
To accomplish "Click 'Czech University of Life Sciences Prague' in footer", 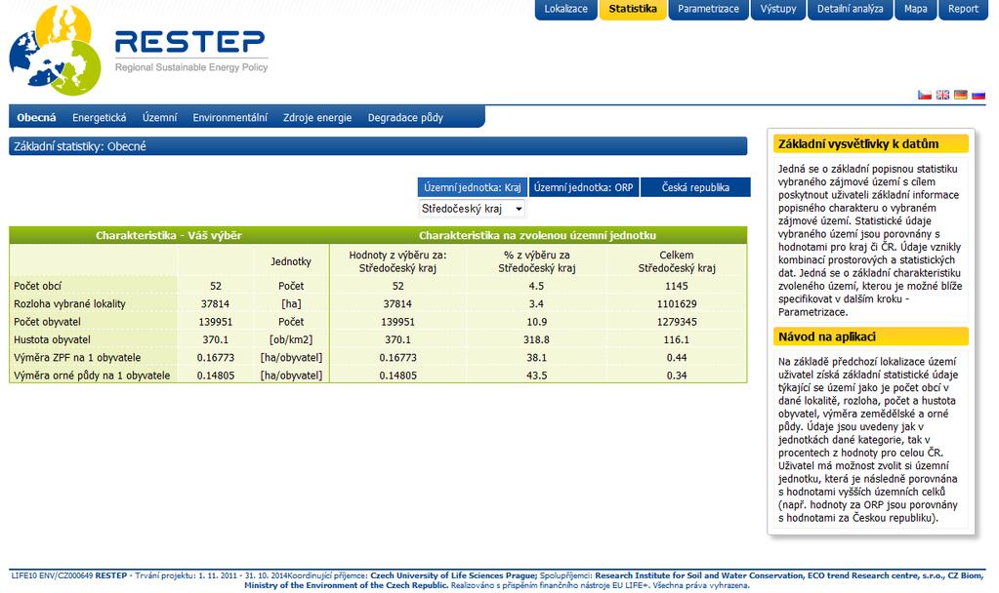I will [x=454, y=575].
